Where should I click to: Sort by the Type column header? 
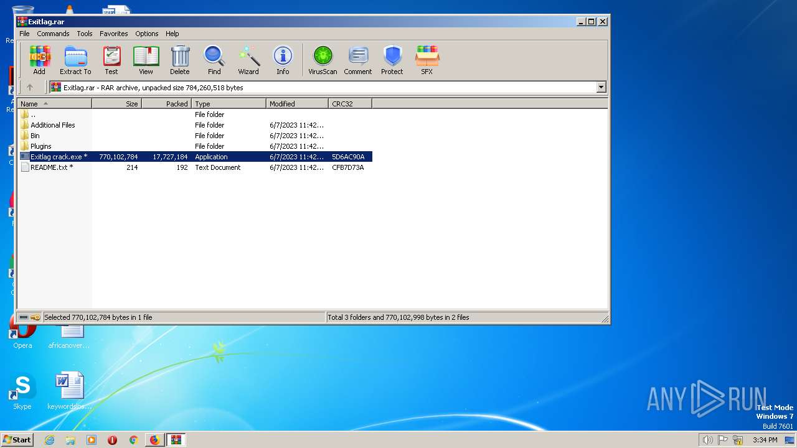229,104
